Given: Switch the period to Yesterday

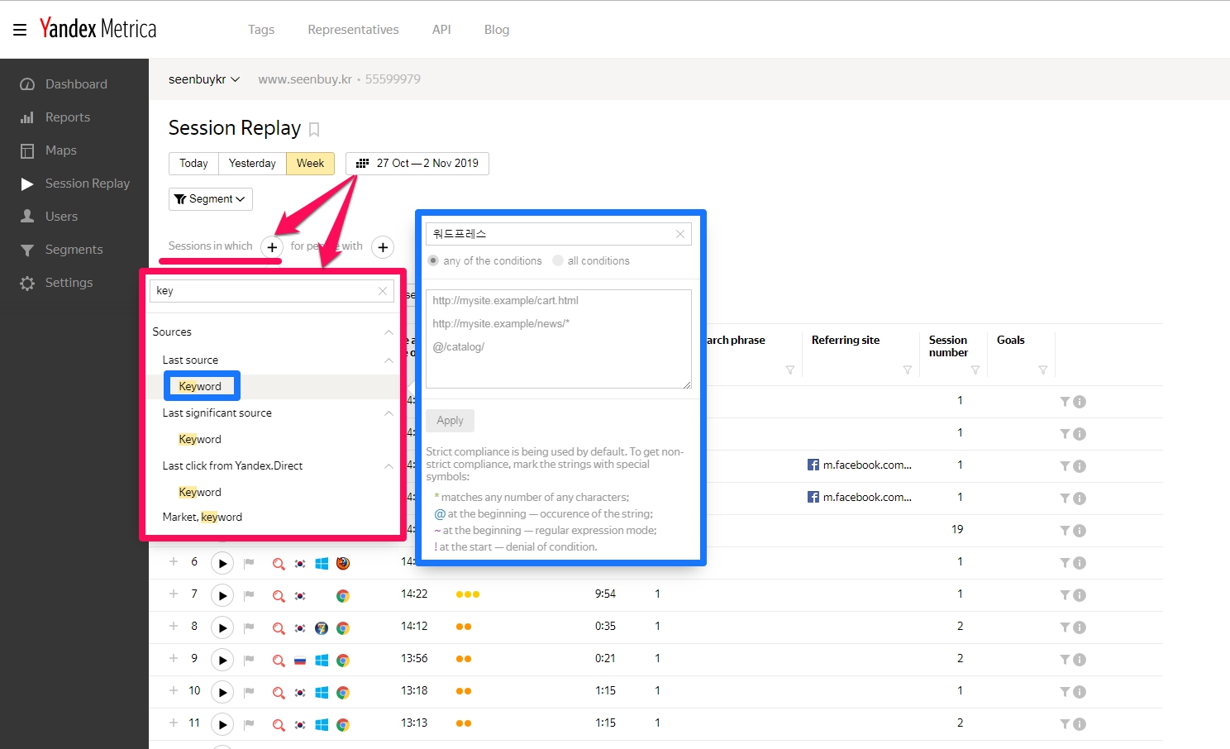Looking at the screenshot, I should [252, 164].
